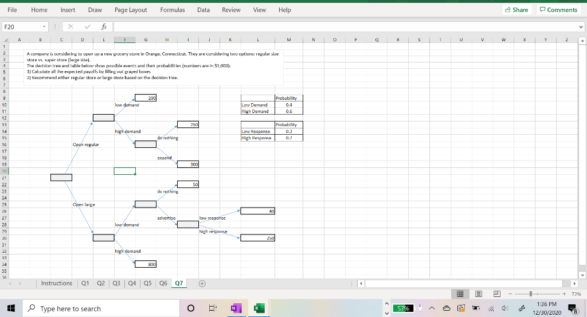Select the High Response probability cell 0.7
Viewport: 587px width, 317px height.
tap(289, 138)
